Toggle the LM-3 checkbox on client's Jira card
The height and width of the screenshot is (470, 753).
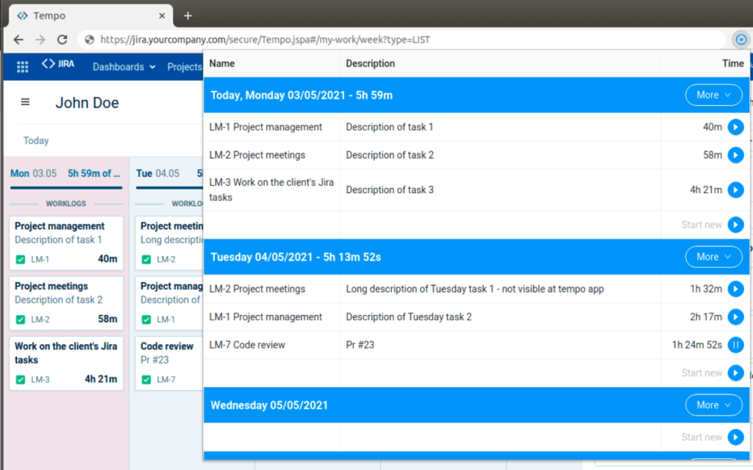tap(21, 380)
